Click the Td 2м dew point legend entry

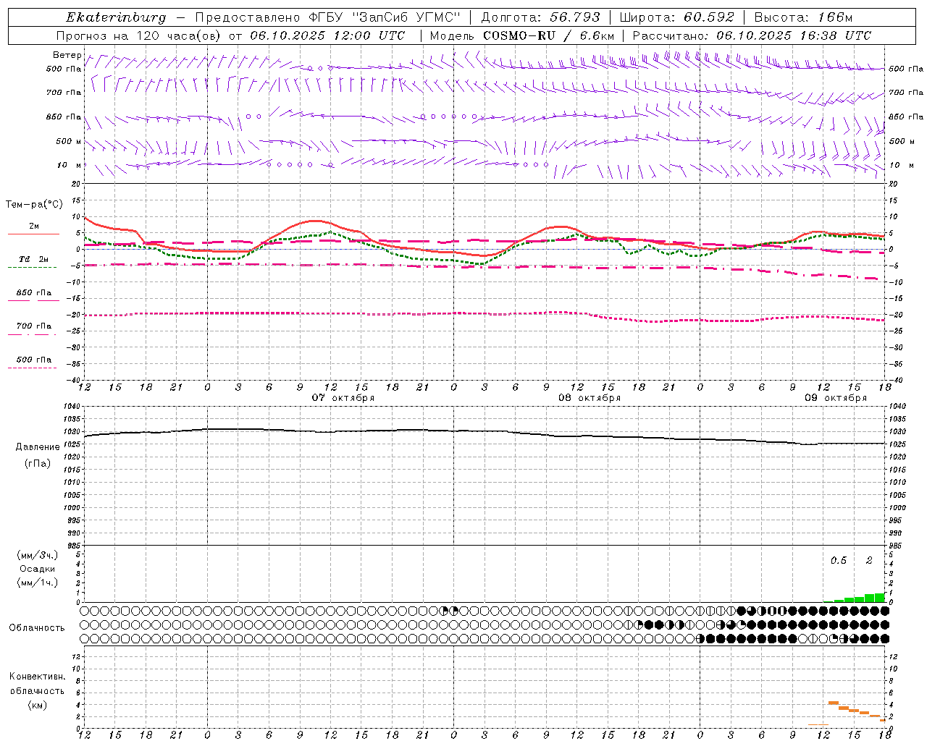34,259
